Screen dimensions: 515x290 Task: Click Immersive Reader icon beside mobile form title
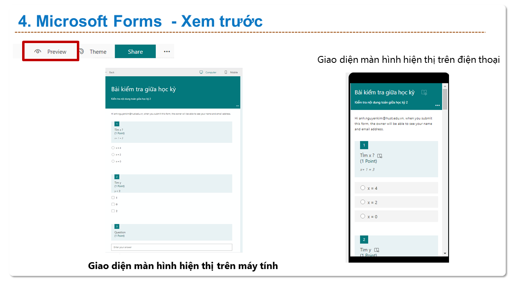(x=424, y=93)
